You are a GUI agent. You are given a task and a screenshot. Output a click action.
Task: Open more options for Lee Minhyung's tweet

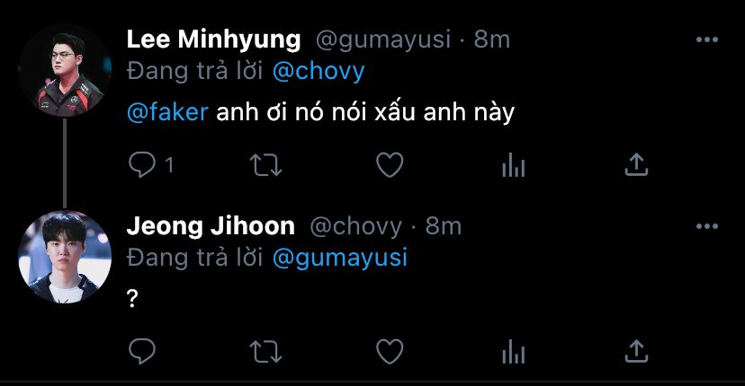pos(707,39)
